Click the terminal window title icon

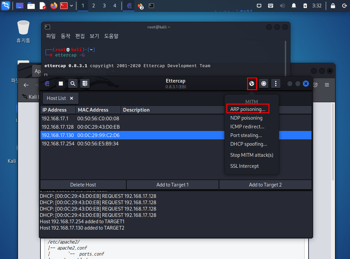(47, 27)
